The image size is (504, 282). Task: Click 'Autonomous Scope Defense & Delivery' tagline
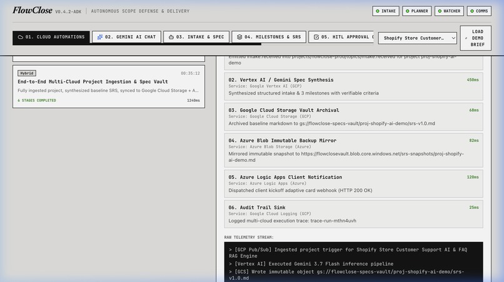click(140, 11)
